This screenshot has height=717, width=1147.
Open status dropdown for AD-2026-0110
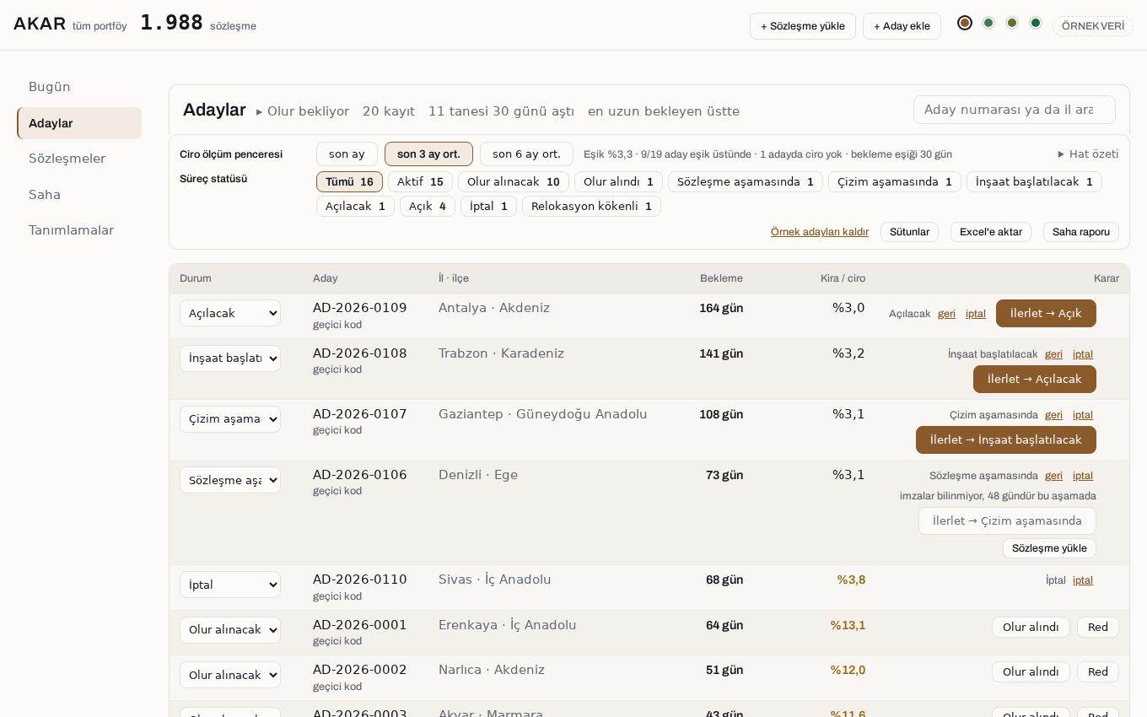pyautogui.click(x=230, y=585)
